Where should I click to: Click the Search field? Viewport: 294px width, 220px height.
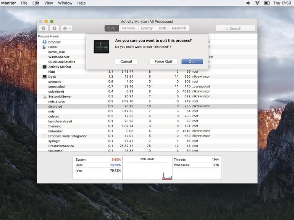(x=235, y=28)
